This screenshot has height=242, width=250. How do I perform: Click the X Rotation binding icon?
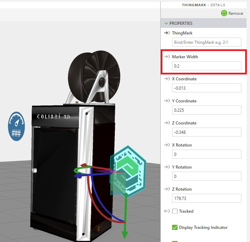click(x=167, y=145)
